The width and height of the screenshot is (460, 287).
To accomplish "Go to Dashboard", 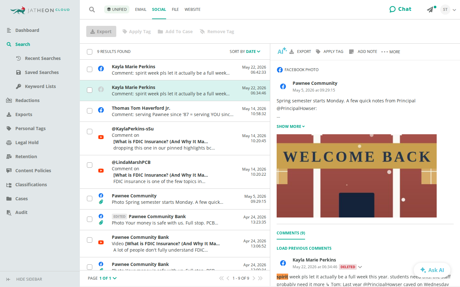I will tap(23, 30).
